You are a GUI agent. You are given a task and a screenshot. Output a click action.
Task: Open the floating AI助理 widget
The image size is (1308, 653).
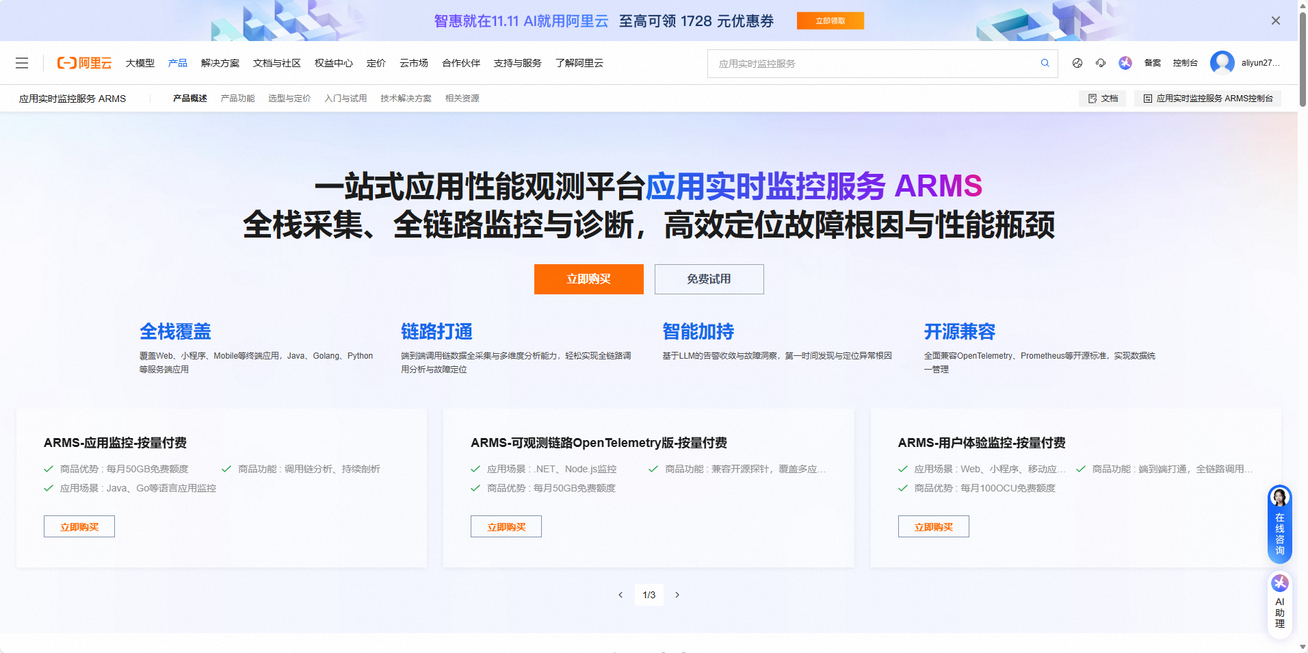coord(1279,605)
